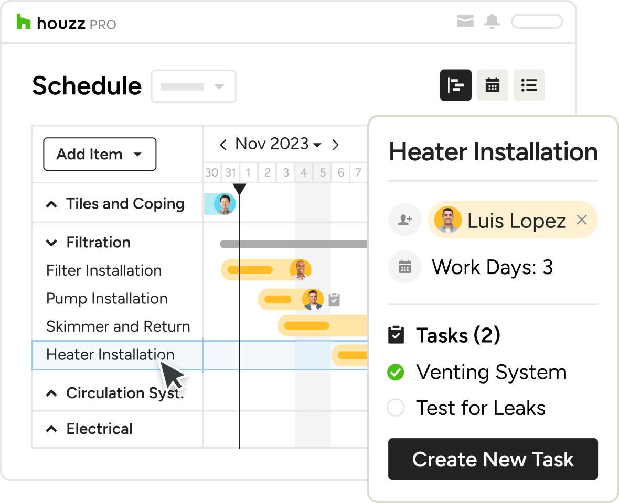This screenshot has width=619, height=503.
Task: Check off the Test for Leaks task
Action: (396, 408)
